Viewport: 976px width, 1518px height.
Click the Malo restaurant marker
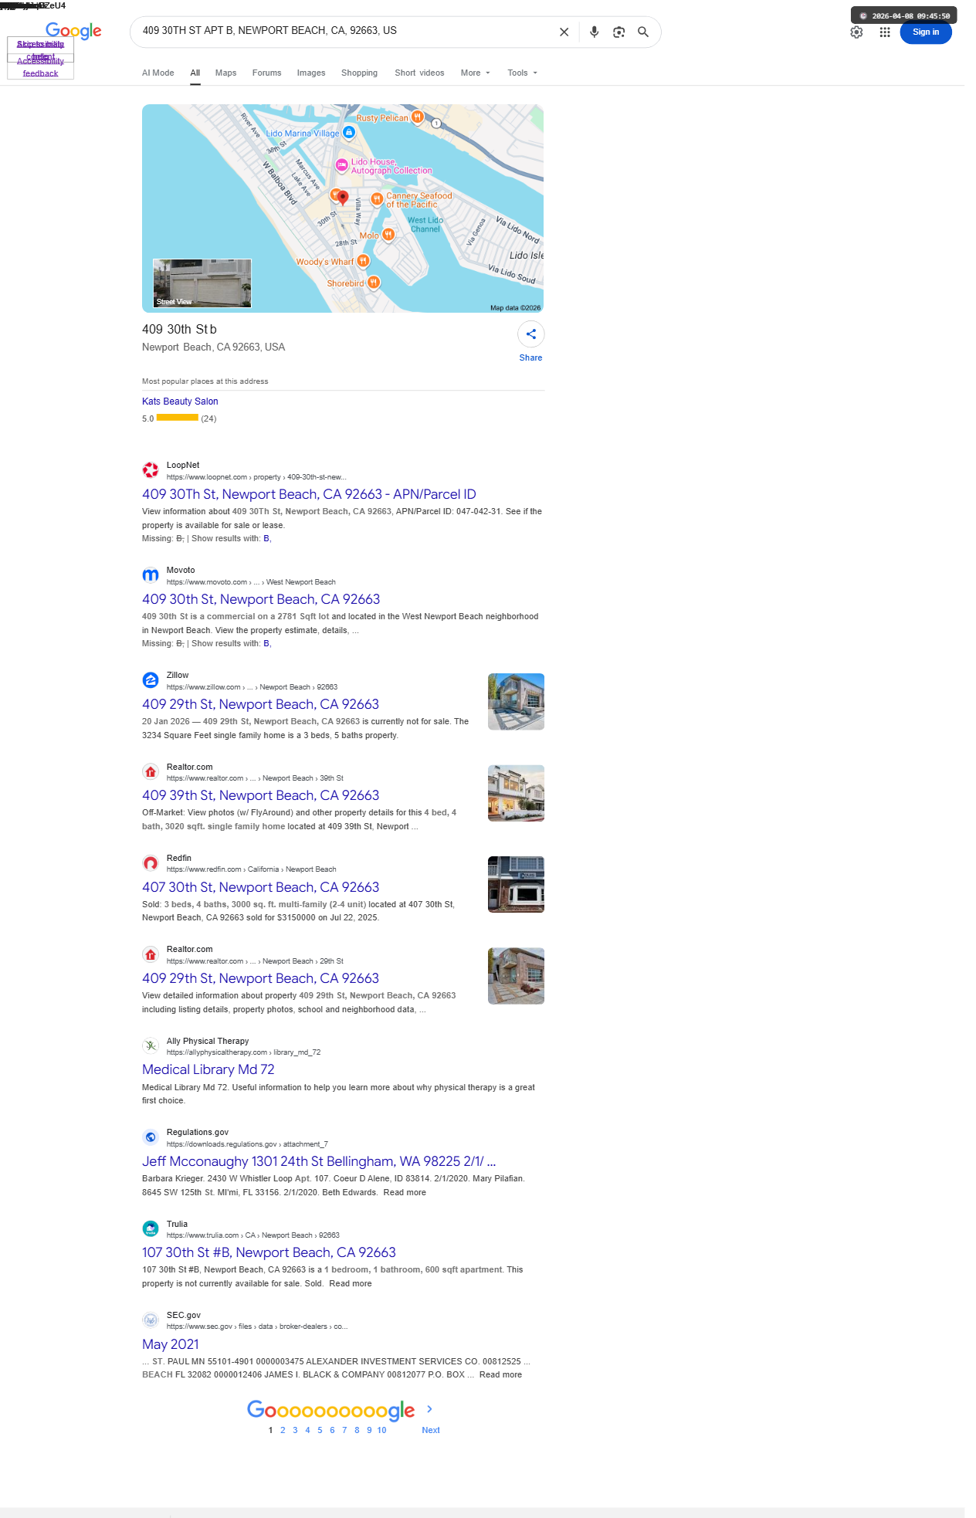388,234
